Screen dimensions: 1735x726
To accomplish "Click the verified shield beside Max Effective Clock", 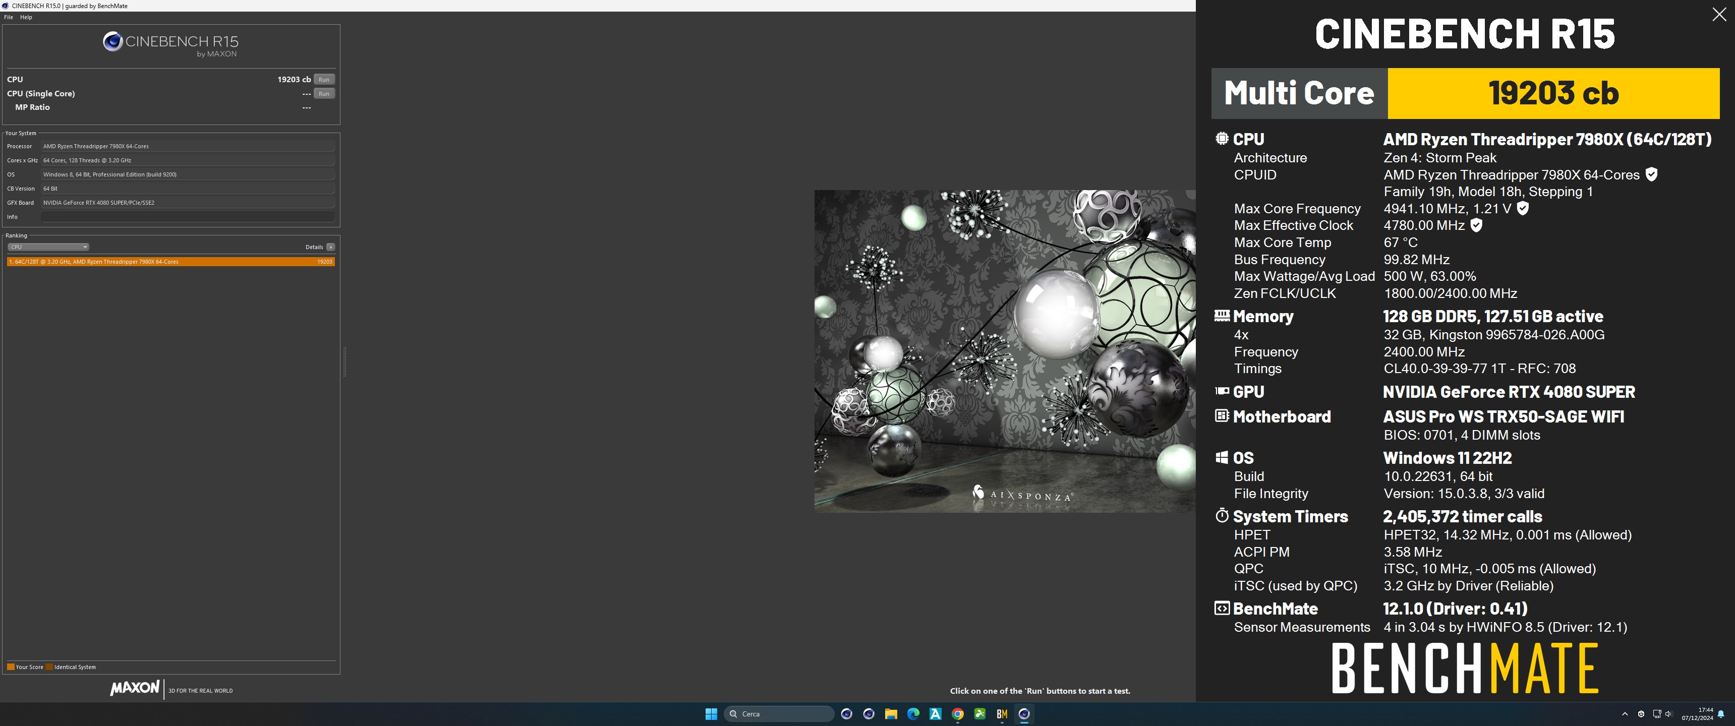I will (x=1476, y=225).
